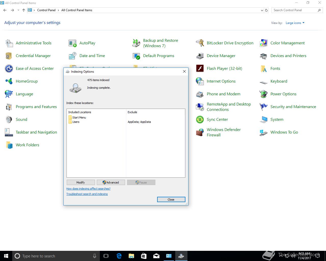Open the Power Options icon

coord(264,94)
